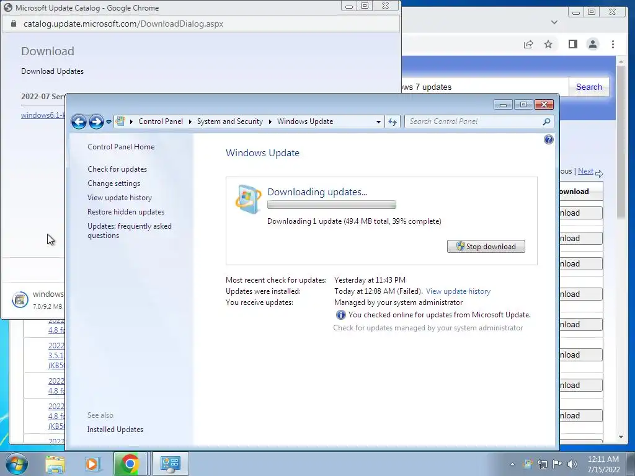Open Control Panel Home link

coord(121,147)
